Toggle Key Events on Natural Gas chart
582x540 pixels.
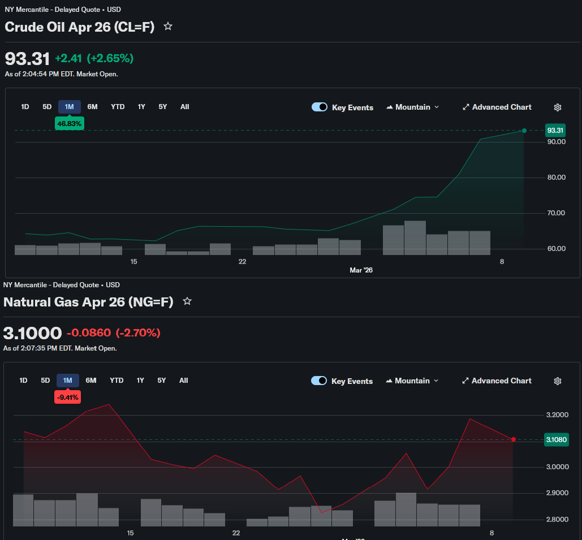click(x=319, y=381)
